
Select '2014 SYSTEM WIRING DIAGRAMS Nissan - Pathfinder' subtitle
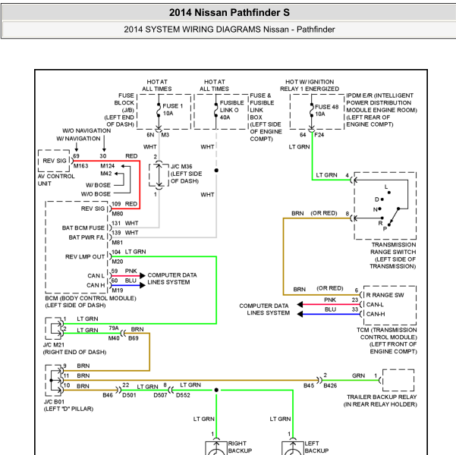(x=229, y=30)
